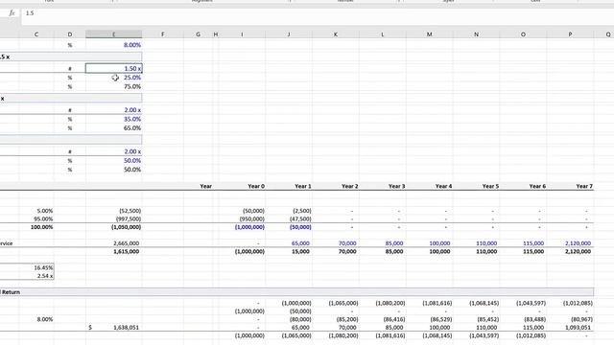This screenshot has height=345, width=614.
Task: Click the Year 0 column label
Action: coord(256,186)
